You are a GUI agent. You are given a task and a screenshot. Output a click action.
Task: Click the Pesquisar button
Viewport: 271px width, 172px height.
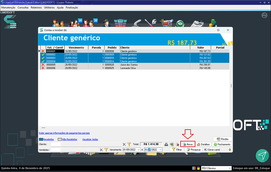[194, 150]
